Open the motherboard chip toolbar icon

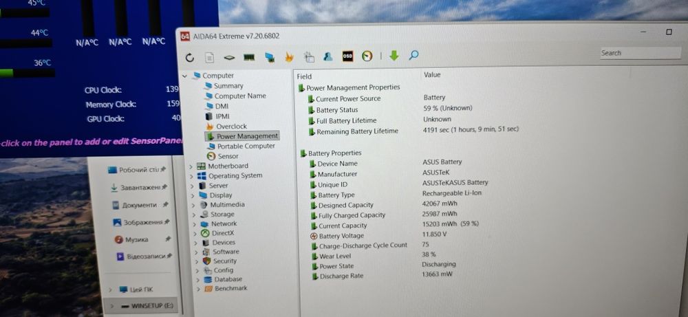[230, 58]
